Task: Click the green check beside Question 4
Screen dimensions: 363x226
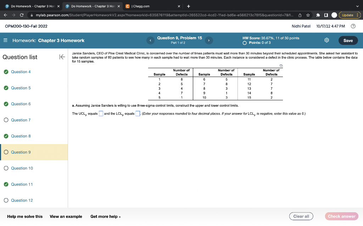Action: click(x=6, y=72)
